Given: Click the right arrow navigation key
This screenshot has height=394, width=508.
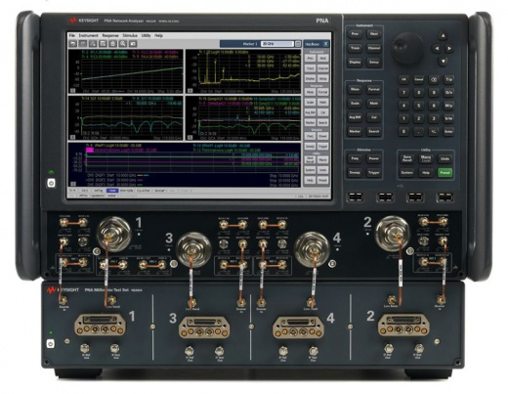Looking at the screenshot, I should pos(449,49).
